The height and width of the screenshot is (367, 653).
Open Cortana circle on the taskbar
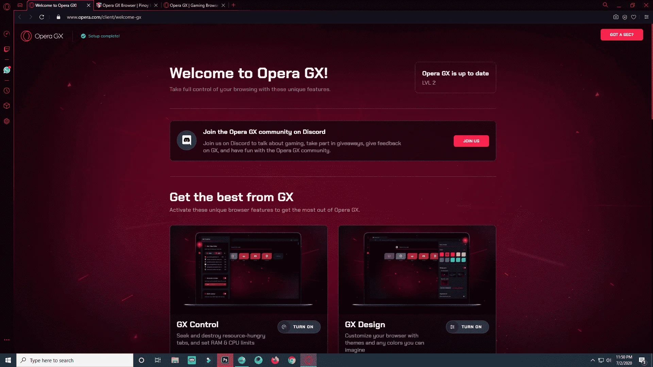tap(141, 360)
